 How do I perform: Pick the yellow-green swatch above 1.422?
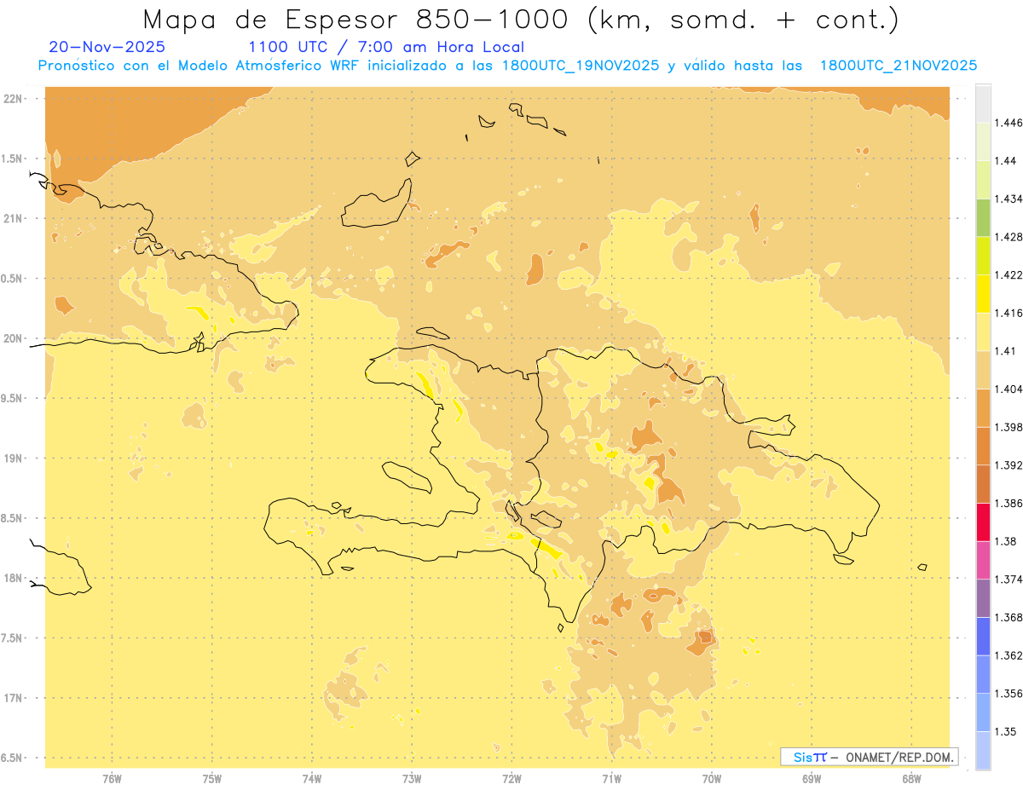point(984,256)
